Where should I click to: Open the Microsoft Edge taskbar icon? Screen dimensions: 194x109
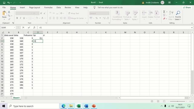point(63,106)
